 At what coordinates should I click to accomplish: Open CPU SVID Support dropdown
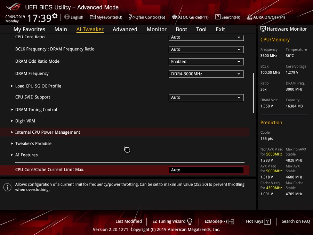[206, 97]
